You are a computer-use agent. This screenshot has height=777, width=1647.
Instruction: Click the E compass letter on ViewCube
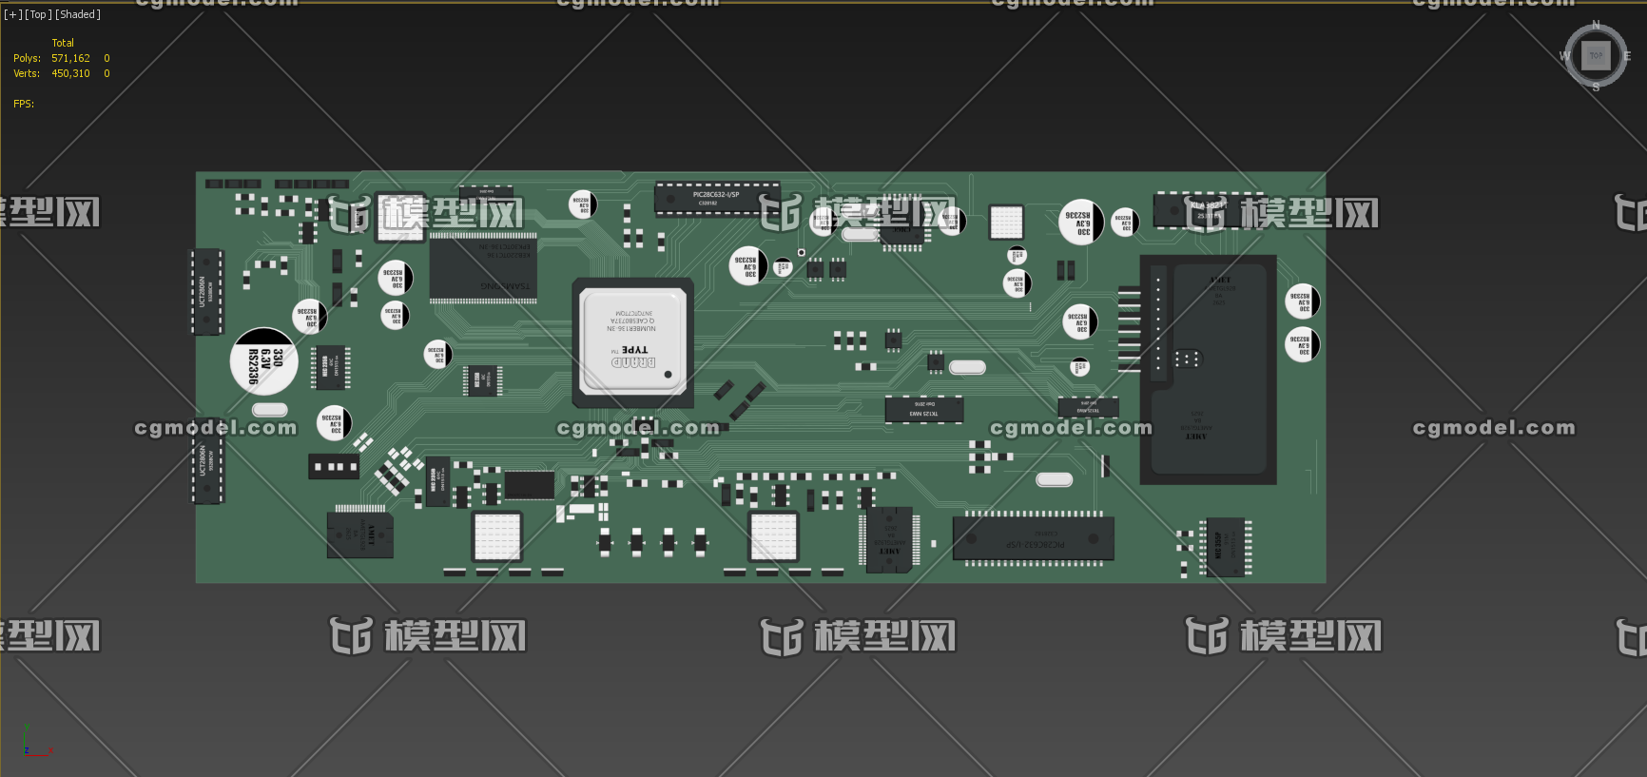click(1627, 56)
